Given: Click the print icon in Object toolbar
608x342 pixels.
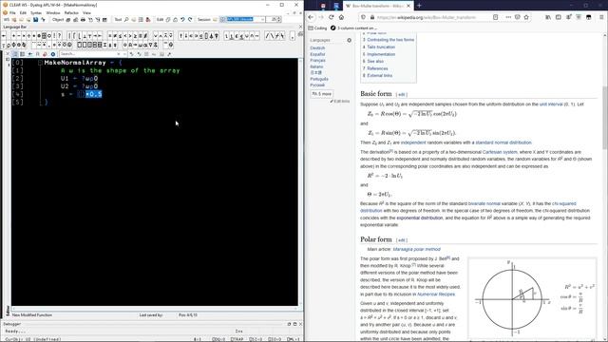Looking at the screenshot, I should [83, 19].
